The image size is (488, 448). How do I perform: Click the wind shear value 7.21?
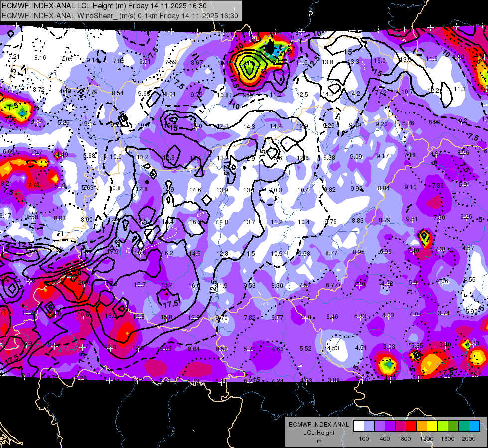pyautogui.click(x=14, y=57)
